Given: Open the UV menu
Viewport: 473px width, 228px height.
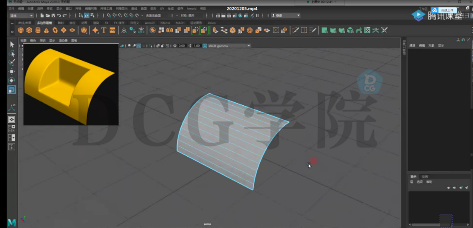Looking at the screenshot, I should pos(162,8).
